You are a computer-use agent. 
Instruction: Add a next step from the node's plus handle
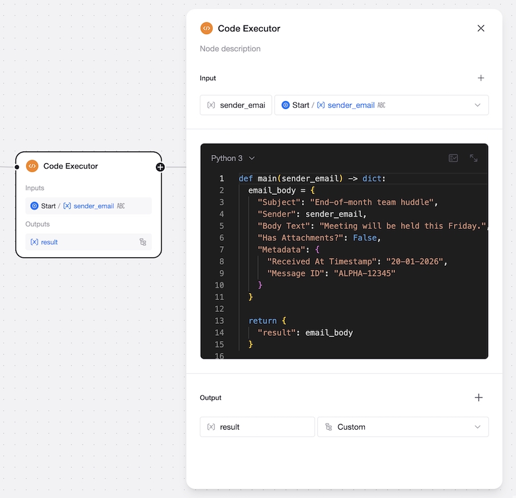tap(160, 167)
